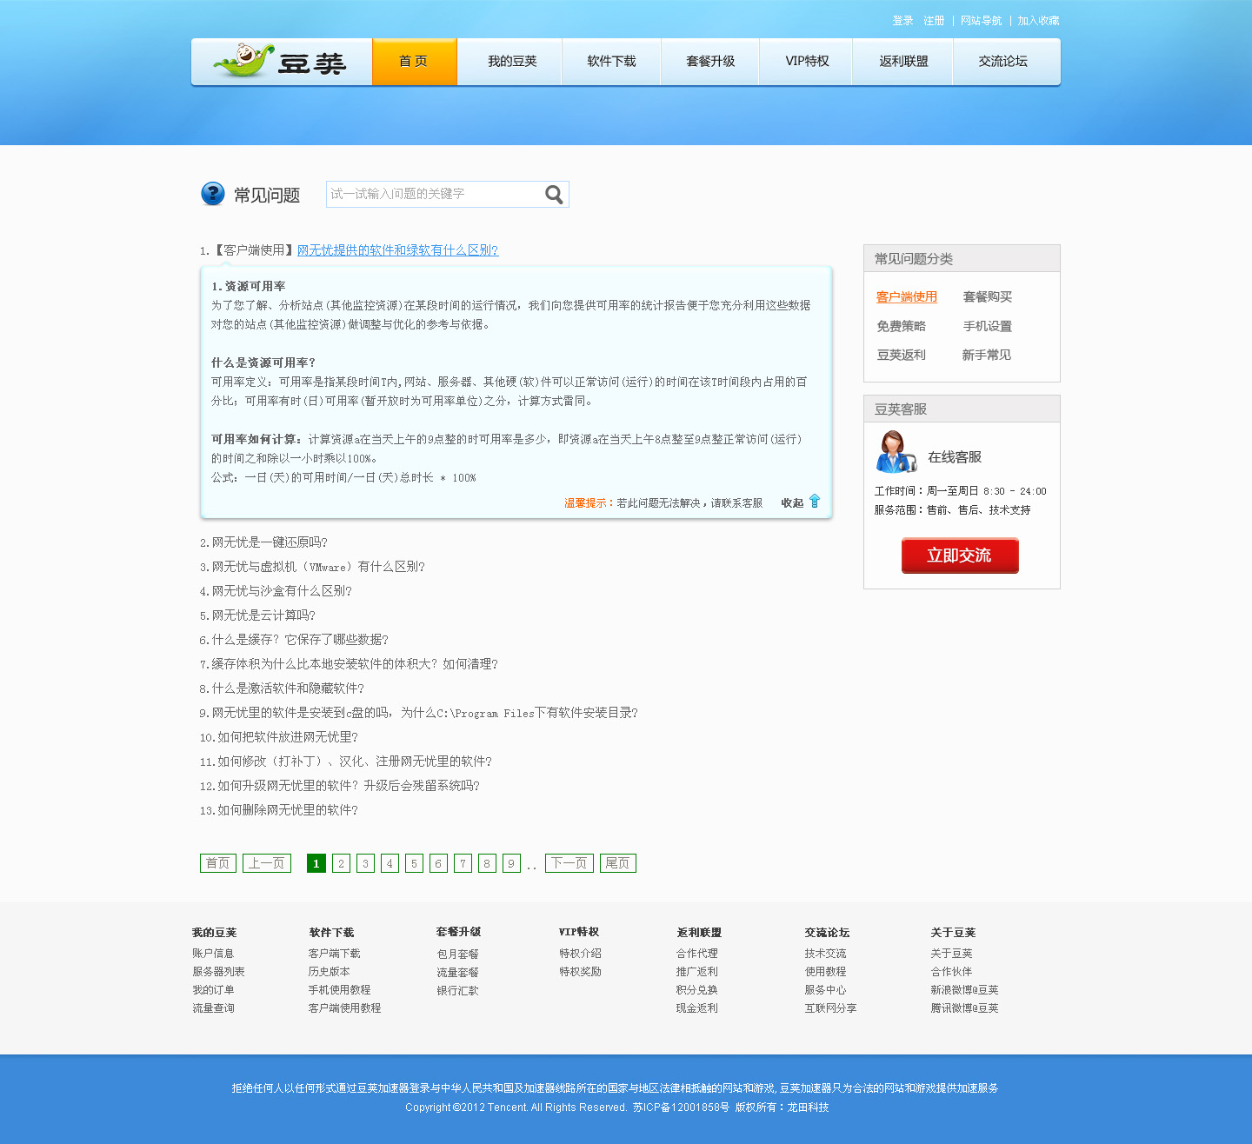
Task: Open footer link 技术交流
Action: point(825,954)
